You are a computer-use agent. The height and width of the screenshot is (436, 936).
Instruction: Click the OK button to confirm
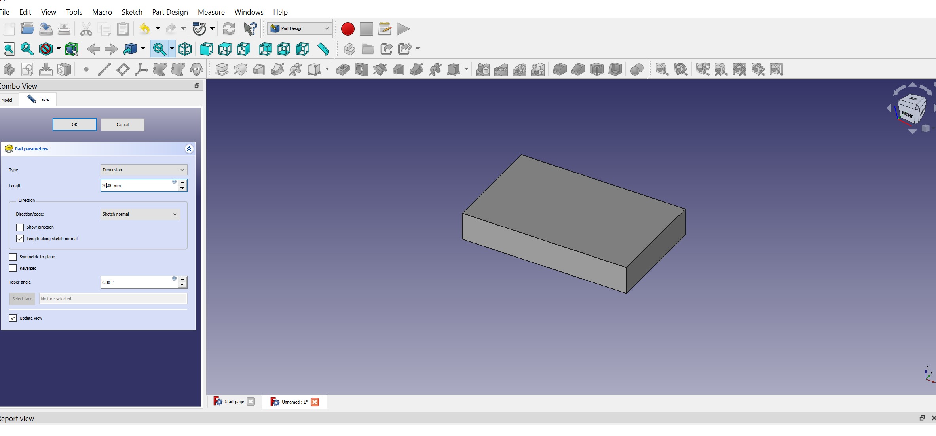coord(75,124)
